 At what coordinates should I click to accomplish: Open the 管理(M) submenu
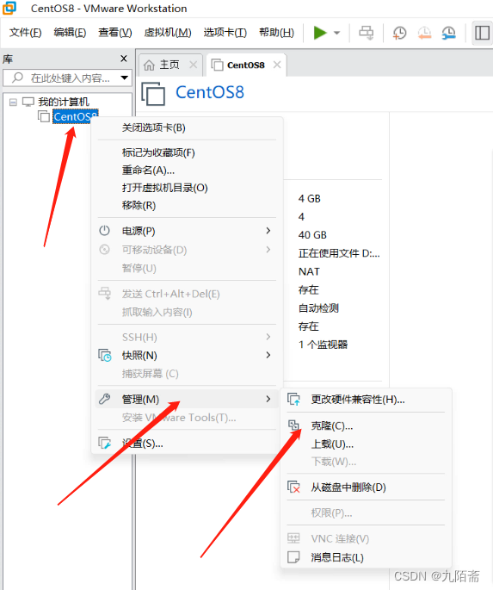coord(187,400)
